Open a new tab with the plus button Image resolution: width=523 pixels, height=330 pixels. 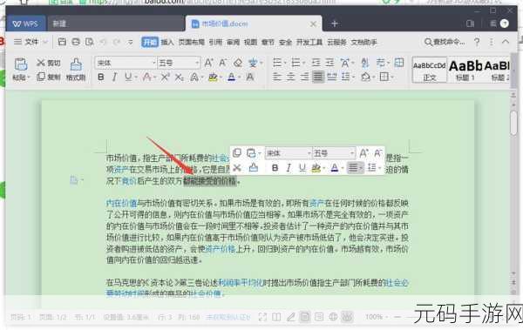click(x=335, y=24)
